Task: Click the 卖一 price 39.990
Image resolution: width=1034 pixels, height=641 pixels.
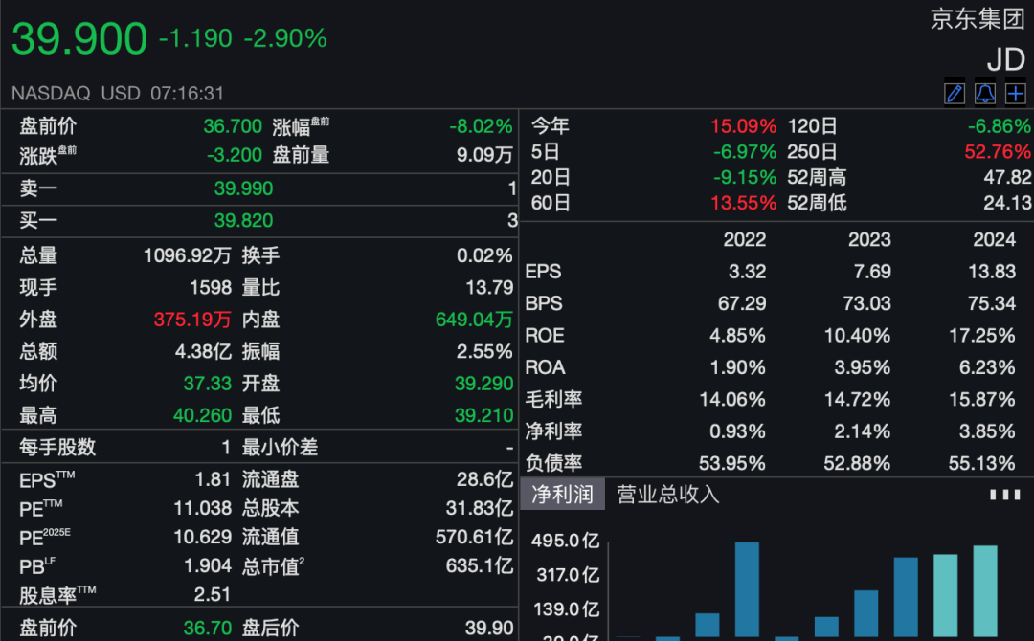Action: pos(243,188)
